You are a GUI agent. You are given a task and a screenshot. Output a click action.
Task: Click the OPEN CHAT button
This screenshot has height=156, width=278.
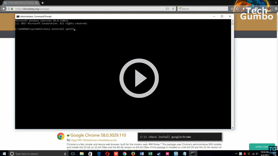click(262, 147)
